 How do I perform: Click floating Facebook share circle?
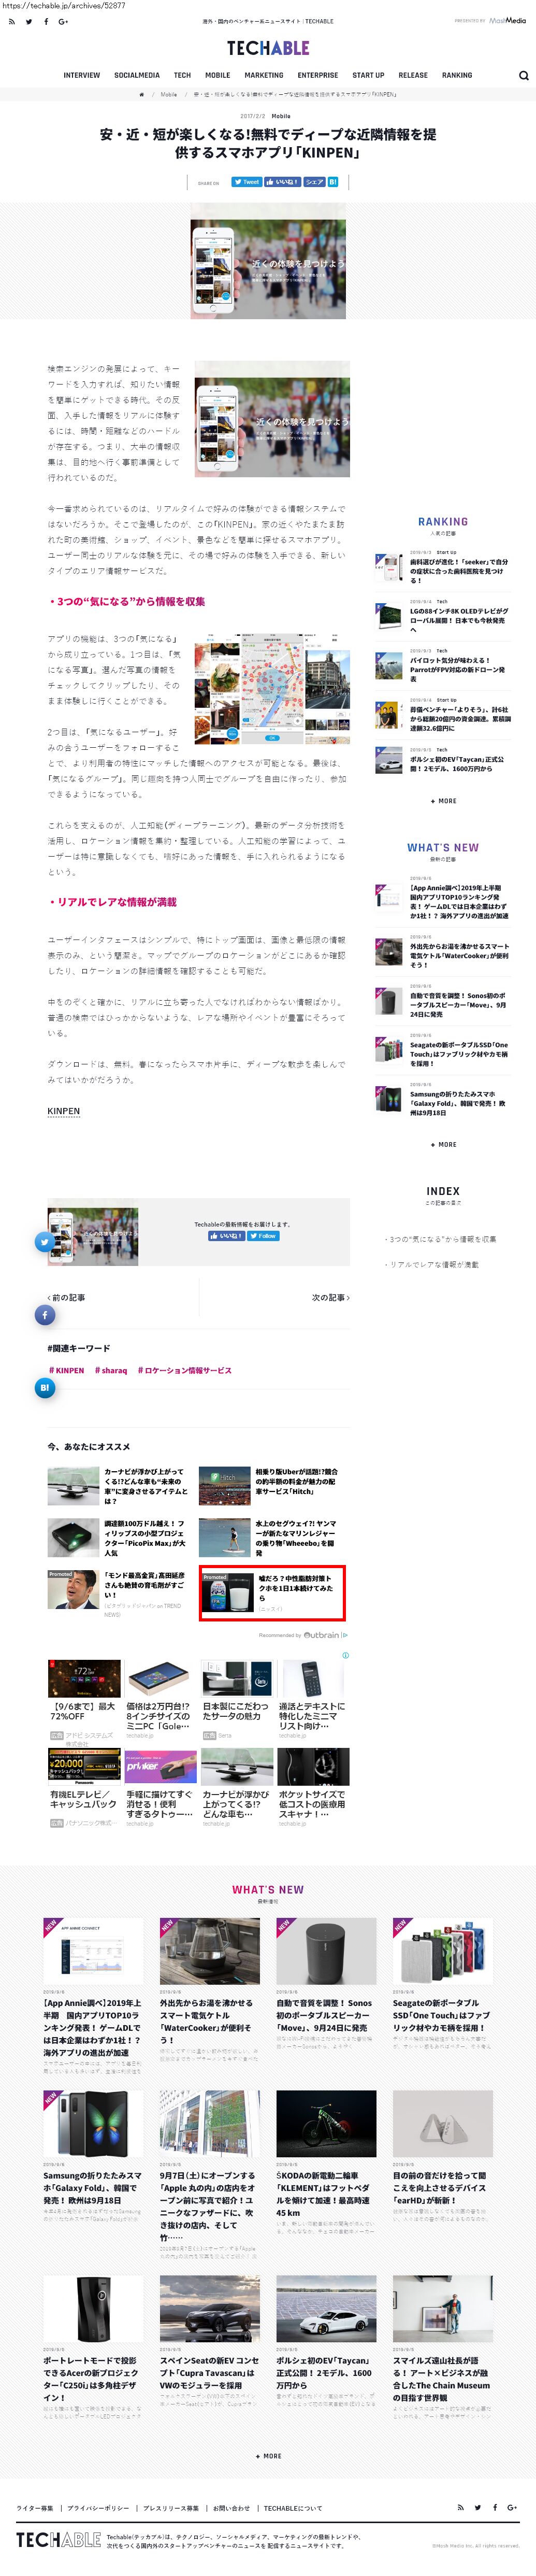(x=44, y=1315)
